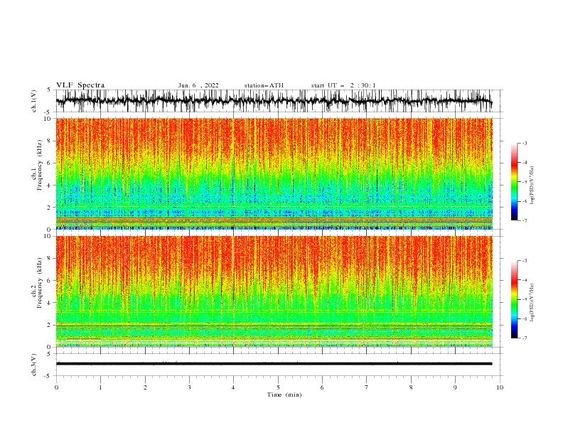Click the ch.3 voltage waveform trace
This screenshot has width=563, height=435.
coord(274,364)
